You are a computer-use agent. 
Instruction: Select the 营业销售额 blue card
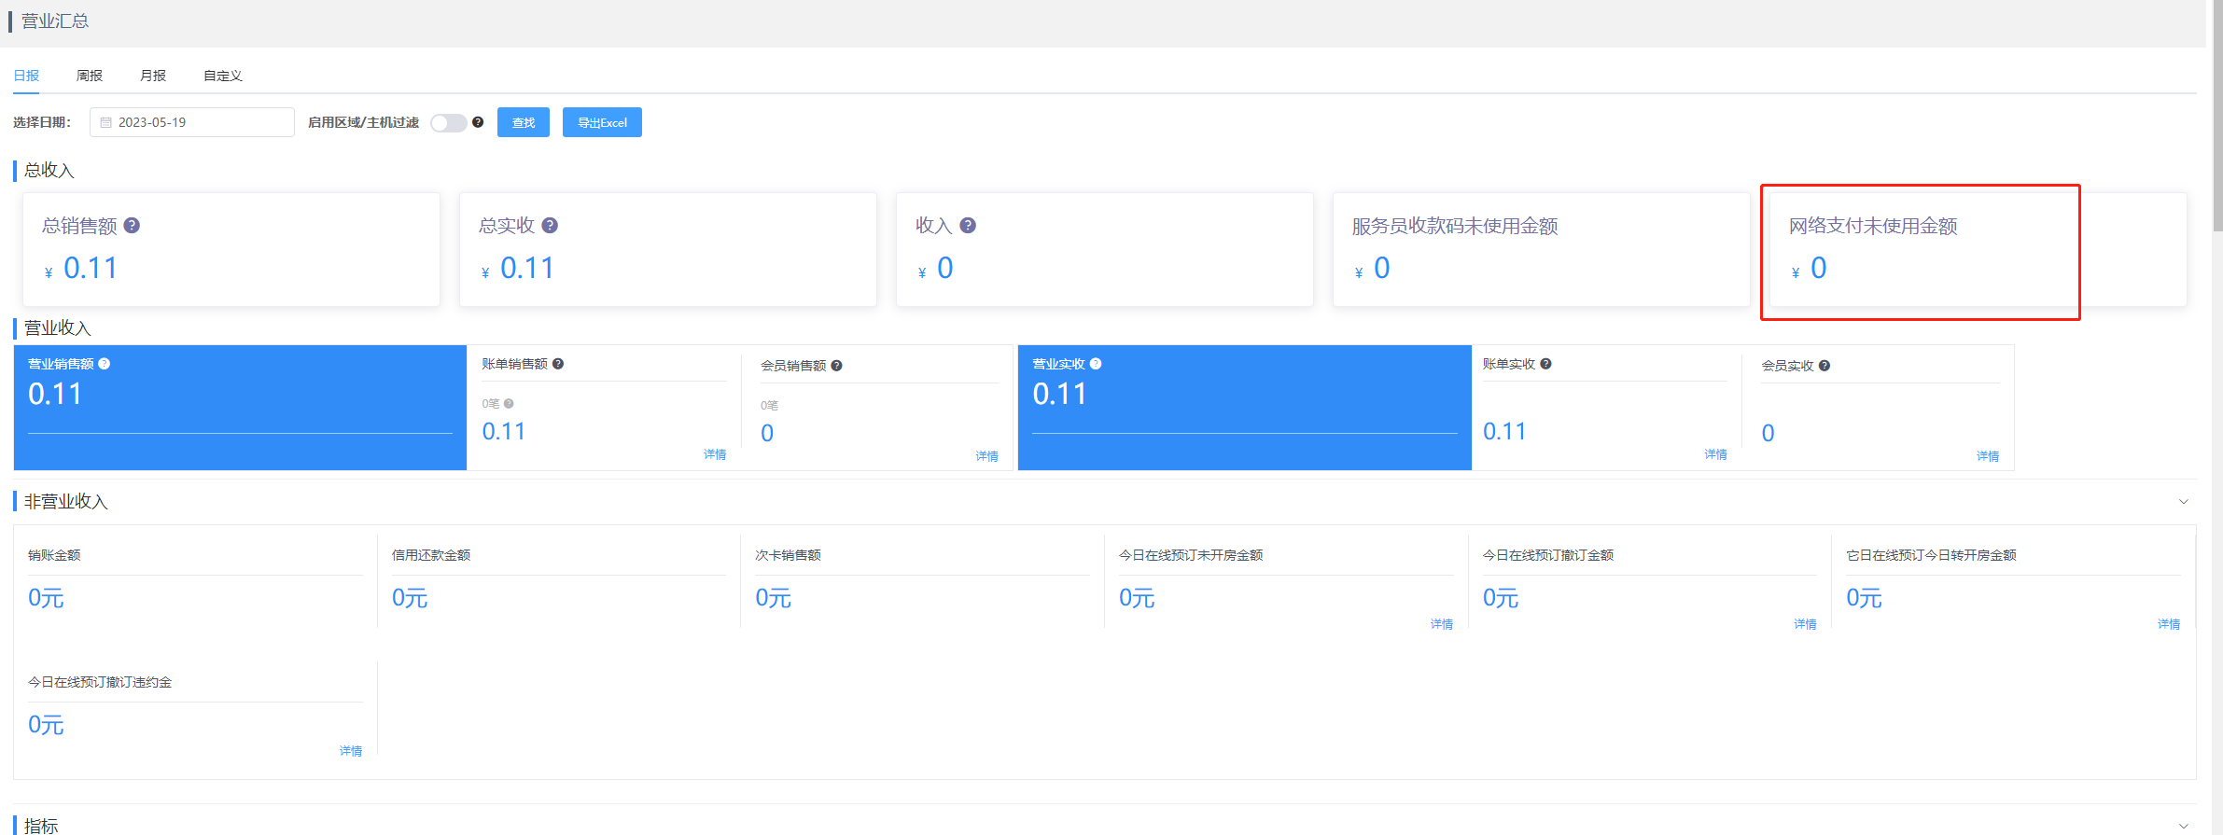coord(240,408)
